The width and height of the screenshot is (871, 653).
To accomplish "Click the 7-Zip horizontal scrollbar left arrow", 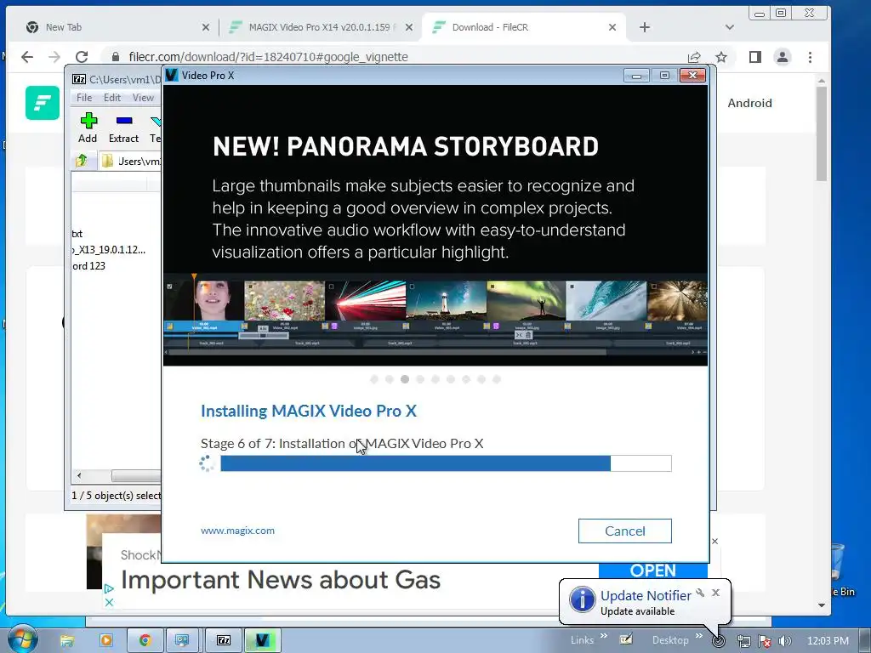I will click(x=79, y=475).
